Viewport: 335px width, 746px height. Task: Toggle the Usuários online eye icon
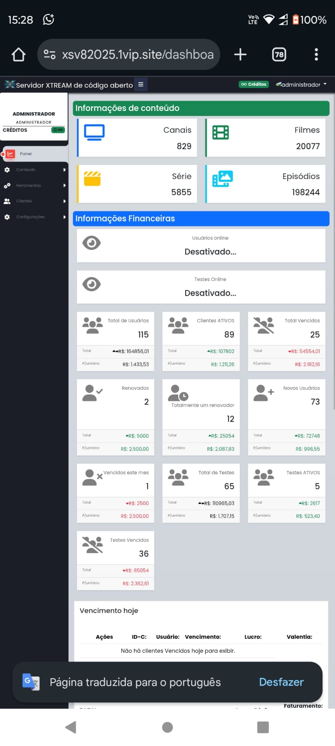92,243
